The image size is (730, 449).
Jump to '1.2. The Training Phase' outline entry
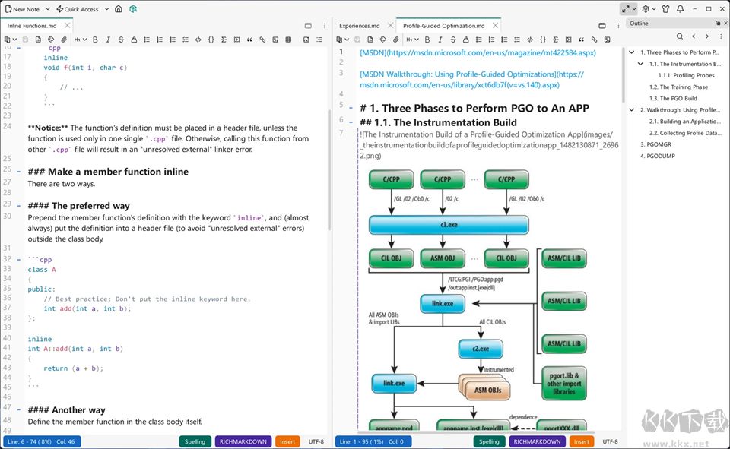click(x=678, y=87)
